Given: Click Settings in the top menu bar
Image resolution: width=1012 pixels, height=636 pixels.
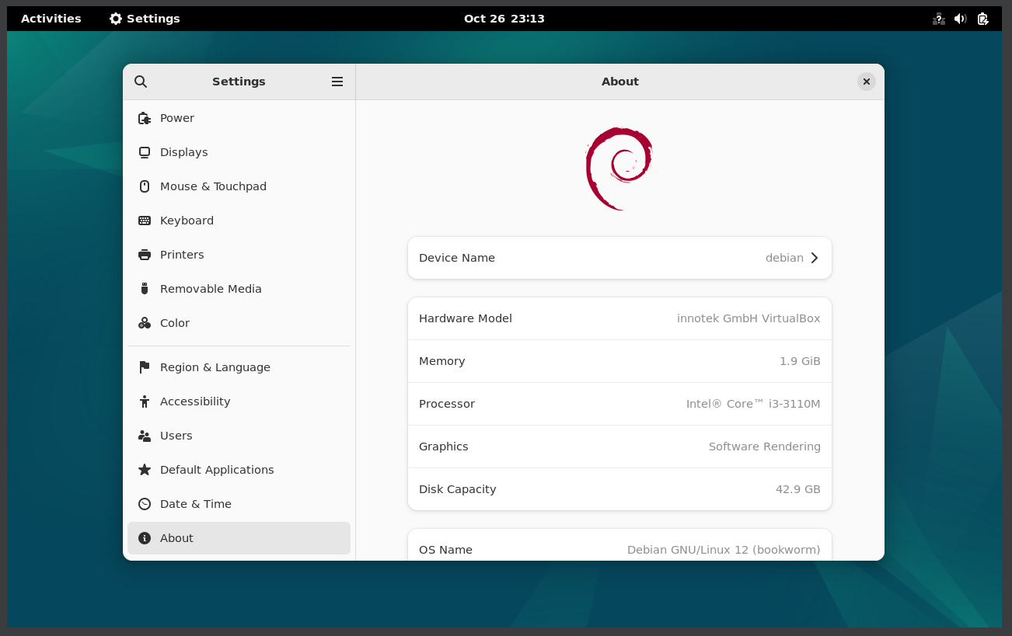Looking at the screenshot, I should point(145,18).
